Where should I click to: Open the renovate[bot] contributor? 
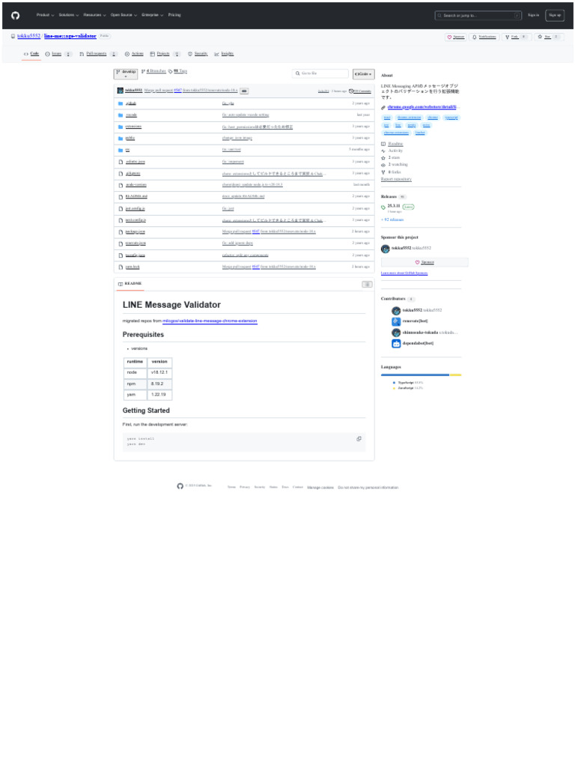coord(415,321)
